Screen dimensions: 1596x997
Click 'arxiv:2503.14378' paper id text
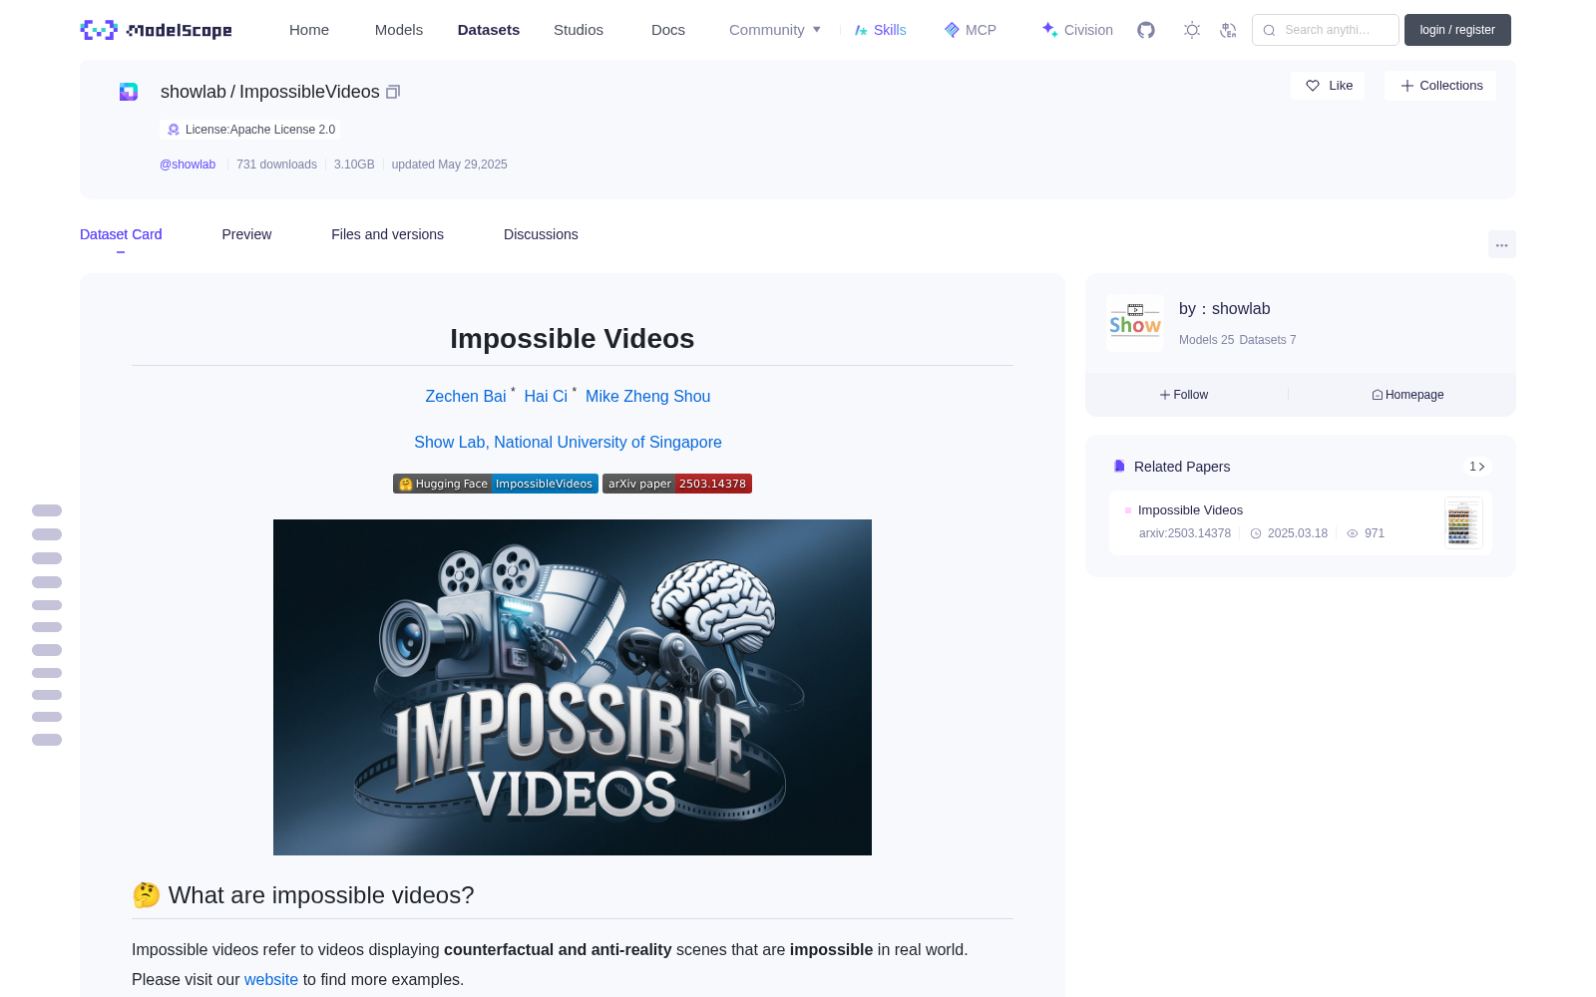pos(1185,533)
